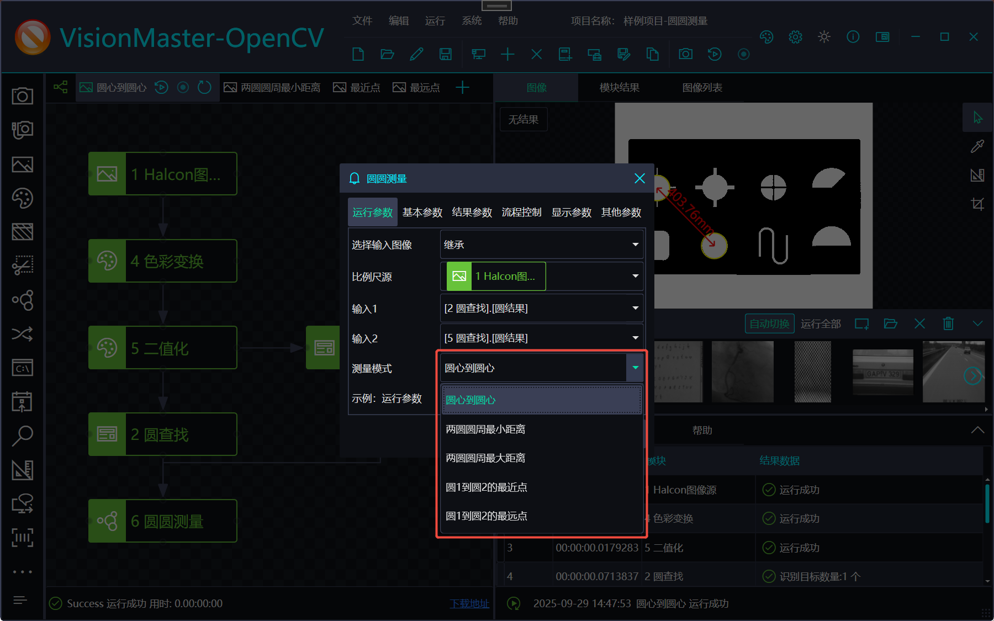
Task: Click the 下载地址 link
Action: (469, 603)
